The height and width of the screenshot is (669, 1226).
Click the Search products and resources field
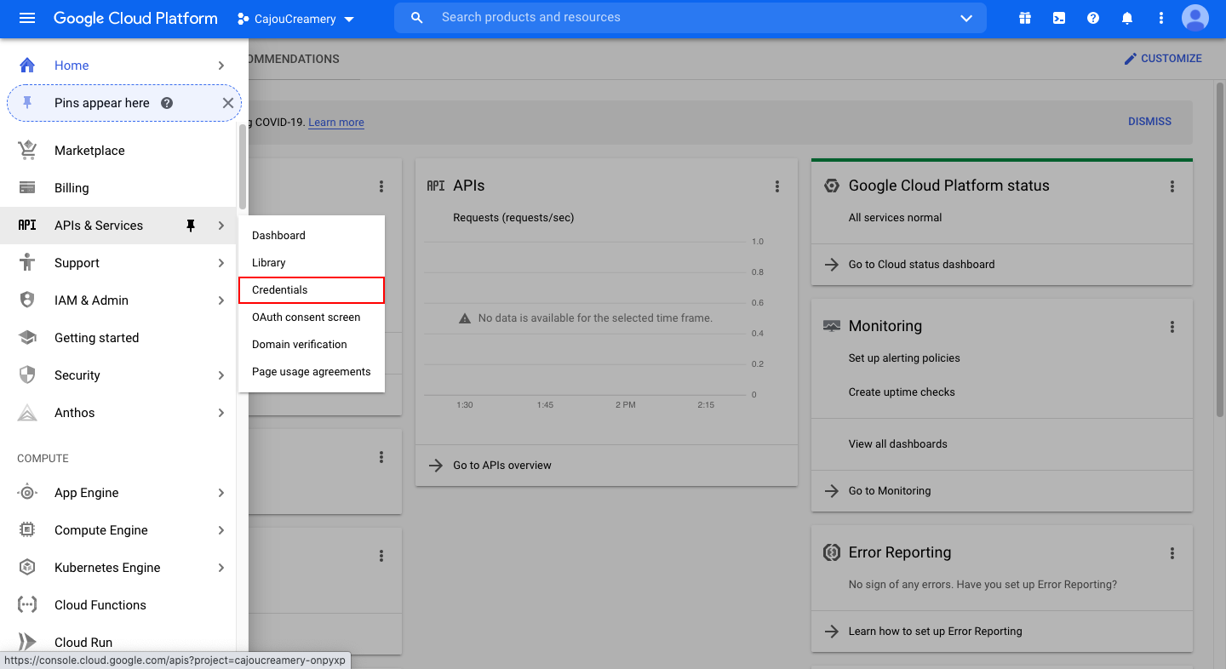tap(690, 18)
